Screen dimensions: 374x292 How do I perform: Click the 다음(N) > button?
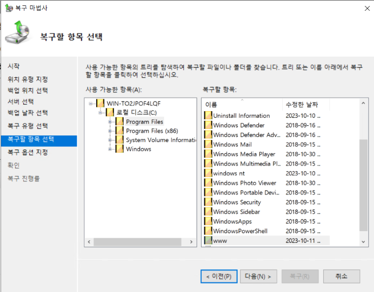click(x=258, y=276)
